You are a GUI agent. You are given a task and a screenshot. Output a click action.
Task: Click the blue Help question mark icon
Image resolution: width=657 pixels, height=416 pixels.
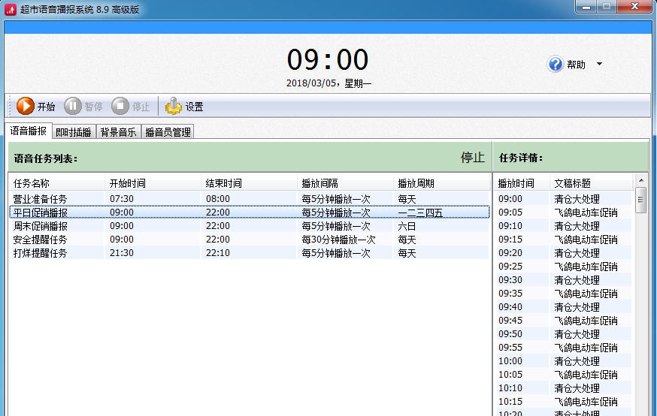point(556,65)
